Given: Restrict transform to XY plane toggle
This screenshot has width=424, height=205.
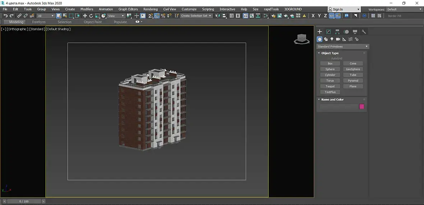Looking at the screenshot, I should [x=332, y=16].
